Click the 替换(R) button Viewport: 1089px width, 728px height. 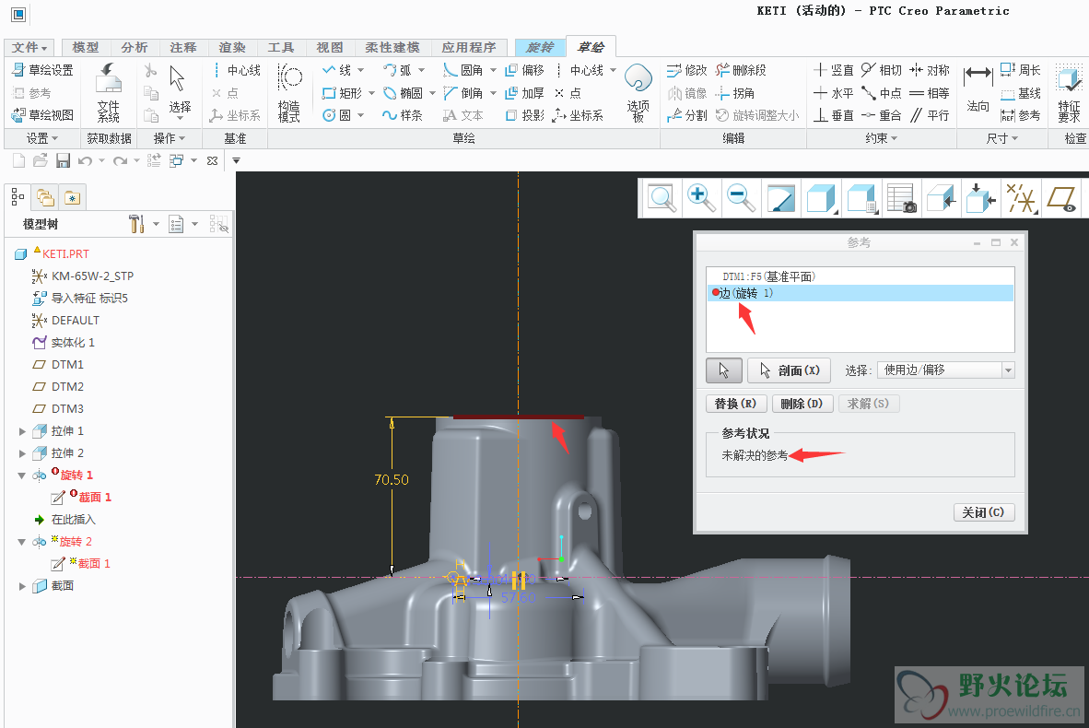click(735, 404)
